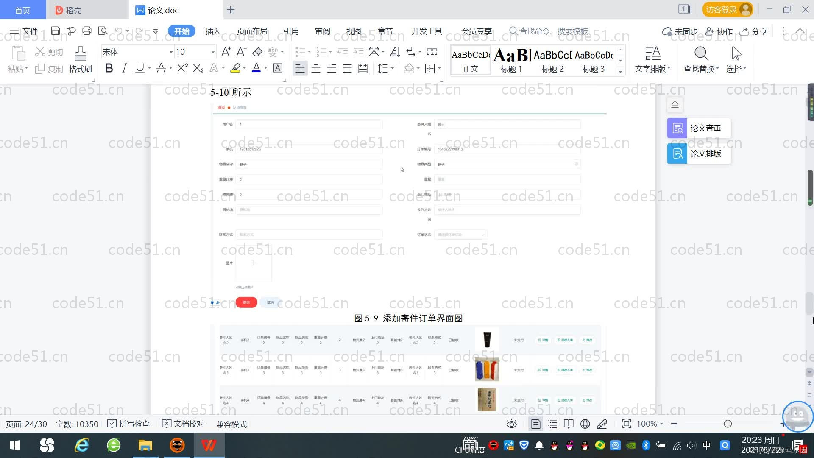The height and width of the screenshot is (458, 814).
Task: Switch to the 审阅 ribbon tab
Action: click(x=322, y=31)
